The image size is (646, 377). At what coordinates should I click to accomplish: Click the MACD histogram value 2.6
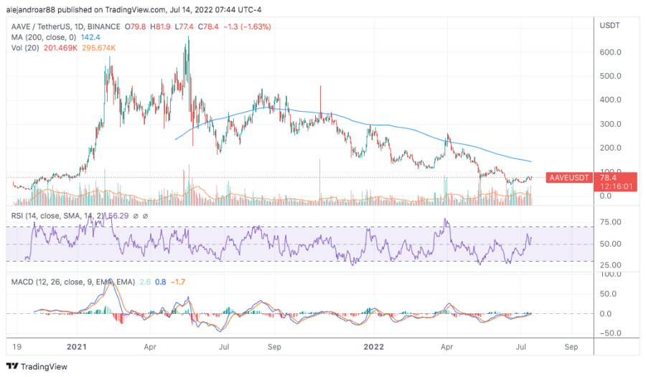point(145,282)
